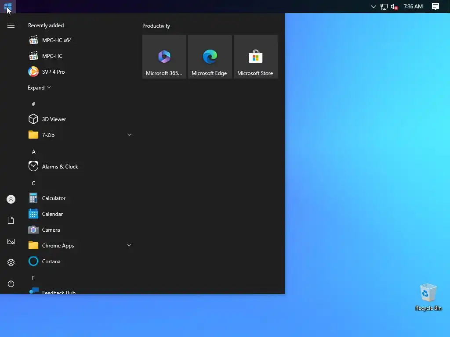The width and height of the screenshot is (450, 337).
Task: Expand the recently added list
Action: (x=39, y=88)
